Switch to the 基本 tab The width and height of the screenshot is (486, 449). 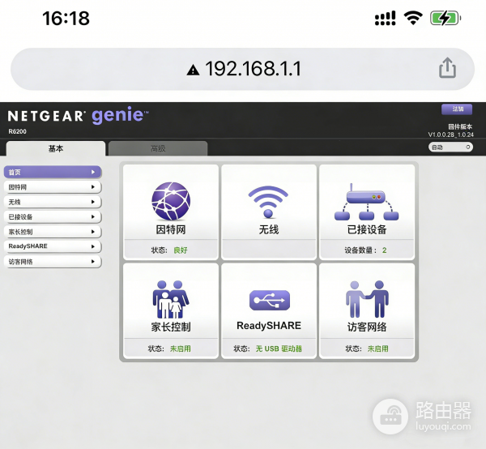point(56,148)
